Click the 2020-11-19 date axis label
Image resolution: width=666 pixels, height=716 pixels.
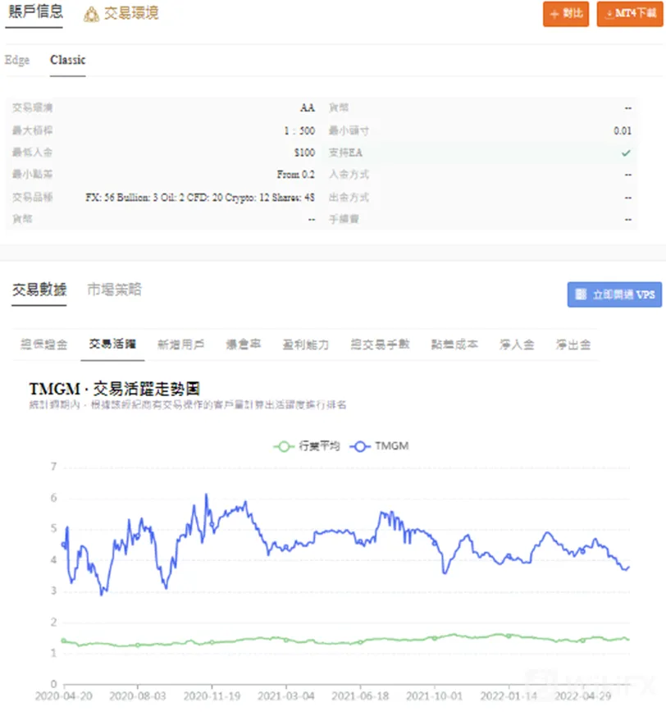point(212,696)
